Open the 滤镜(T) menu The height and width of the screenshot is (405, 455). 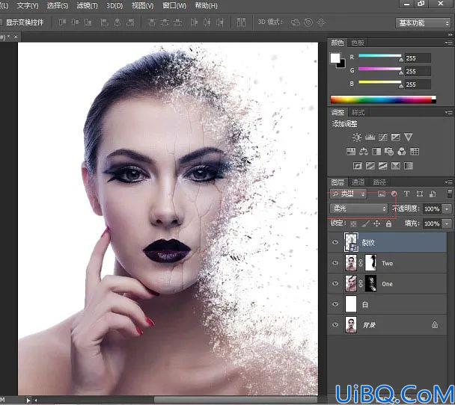87,5
